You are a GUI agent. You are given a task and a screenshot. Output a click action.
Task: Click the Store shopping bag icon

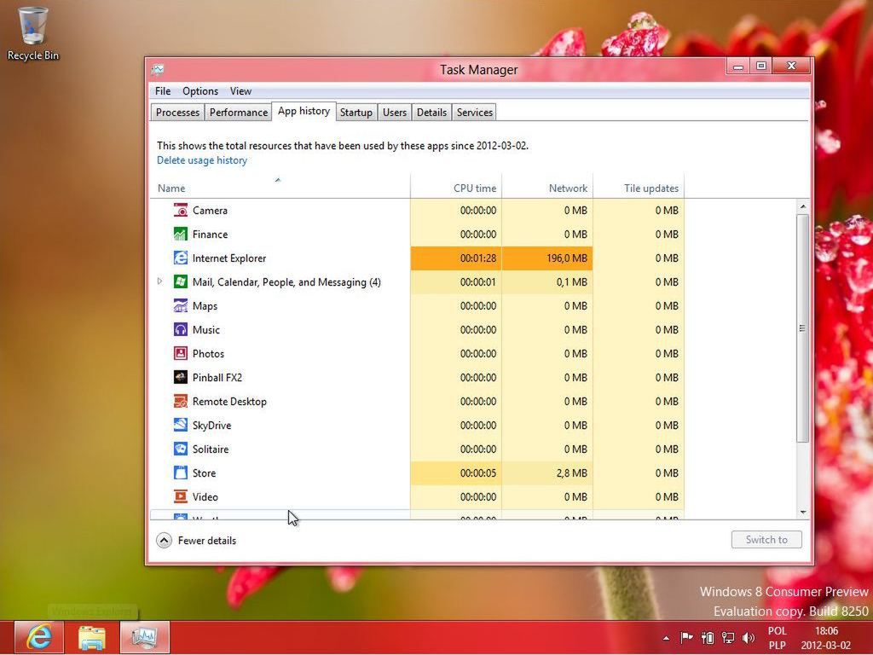181,472
